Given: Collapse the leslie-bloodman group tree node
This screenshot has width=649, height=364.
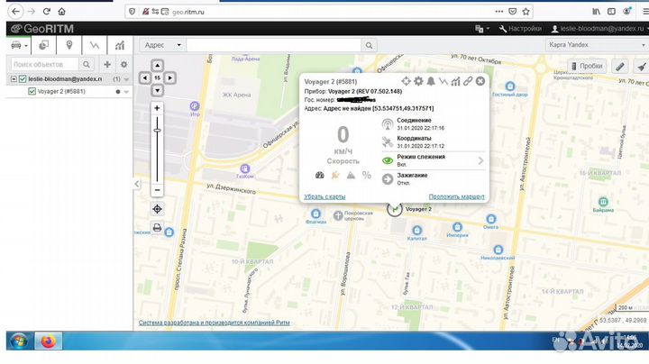Looking at the screenshot, I should tap(13, 79).
